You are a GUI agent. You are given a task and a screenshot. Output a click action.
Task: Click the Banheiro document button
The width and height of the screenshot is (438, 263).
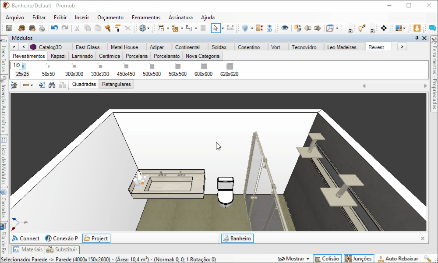click(x=237, y=238)
